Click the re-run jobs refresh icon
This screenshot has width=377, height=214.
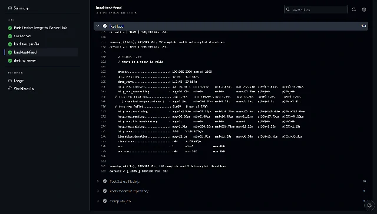tap(354, 9)
